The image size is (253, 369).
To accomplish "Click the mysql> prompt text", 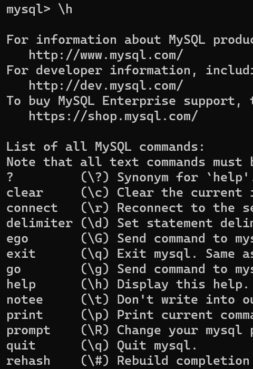I will click(28, 10).
